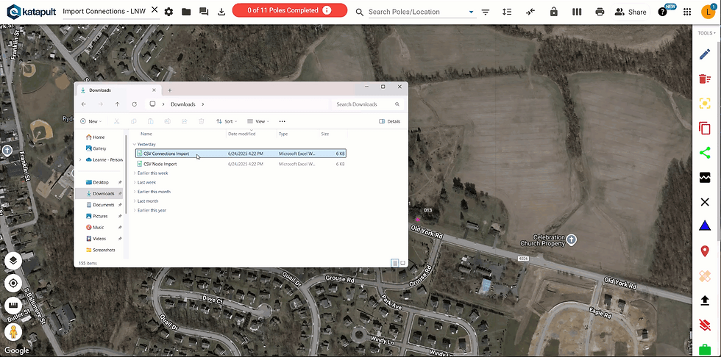Click the info icon on poles completed

click(x=327, y=10)
